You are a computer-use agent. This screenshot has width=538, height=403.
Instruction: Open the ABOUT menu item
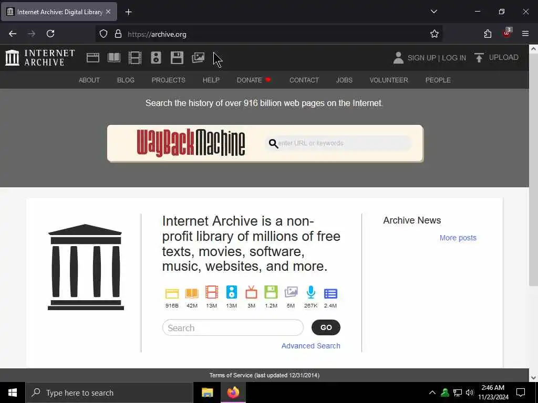[x=89, y=80]
